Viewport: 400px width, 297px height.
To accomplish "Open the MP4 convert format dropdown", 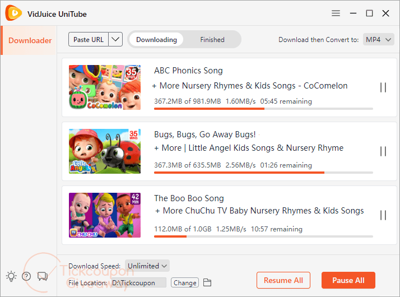I will click(379, 40).
